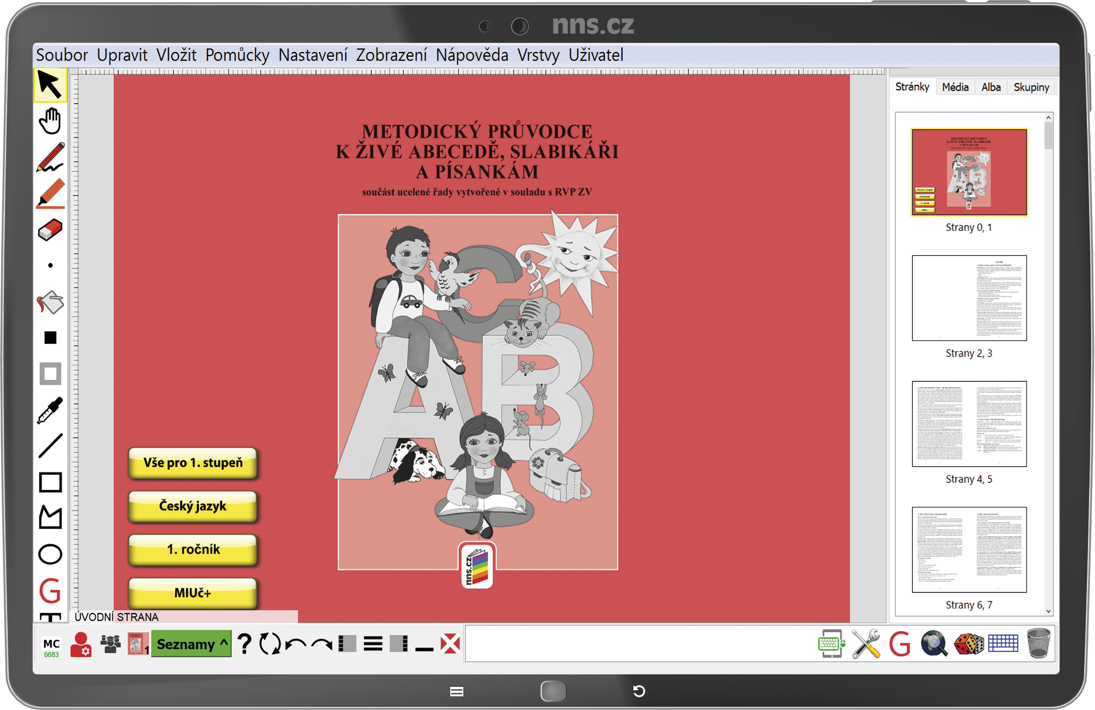This screenshot has width=1095, height=710.
Task: Open the wrench and screwdriver settings
Action: (x=866, y=643)
